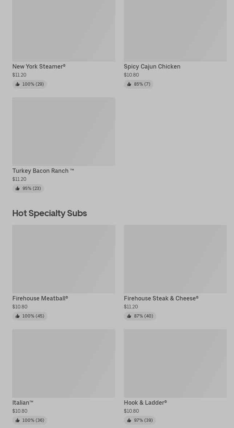Open the New York Steamer item photo

(x=64, y=31)
